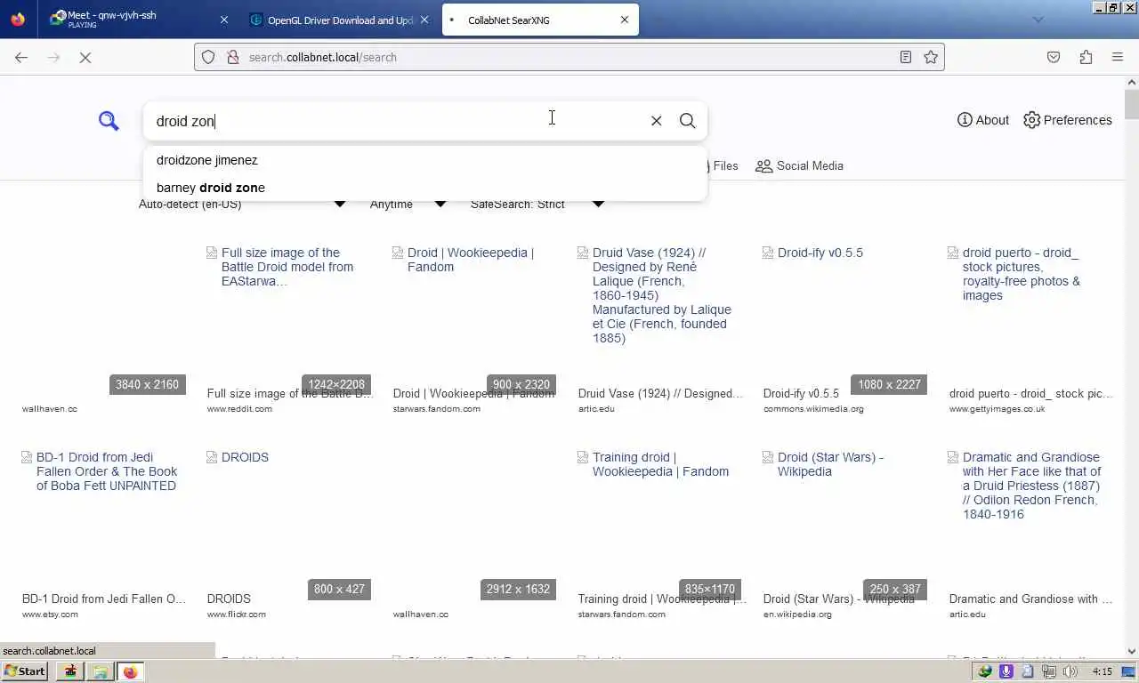The height and width of the screenshot is (683, 1139).
Task: Click the wallhaven.cc 2912 x 1632 result
Action: [x=475, y=534]
